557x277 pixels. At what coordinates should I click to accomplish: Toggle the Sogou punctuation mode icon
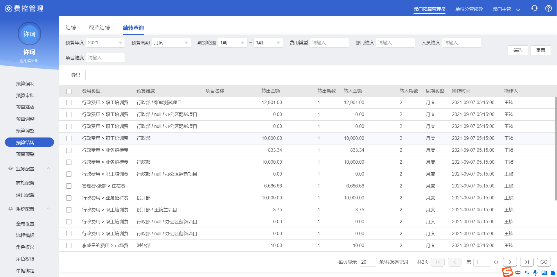527,273
